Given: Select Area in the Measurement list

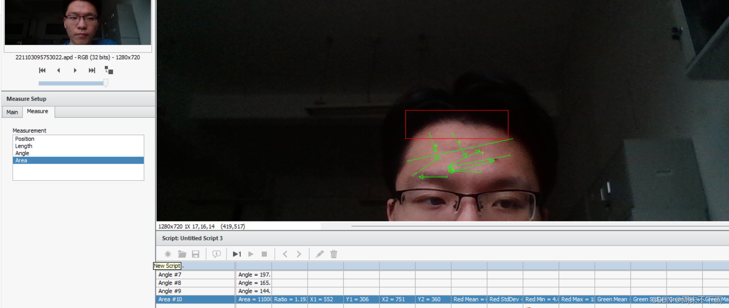Looking at the screenshot, I should click(x=78, y=160).
